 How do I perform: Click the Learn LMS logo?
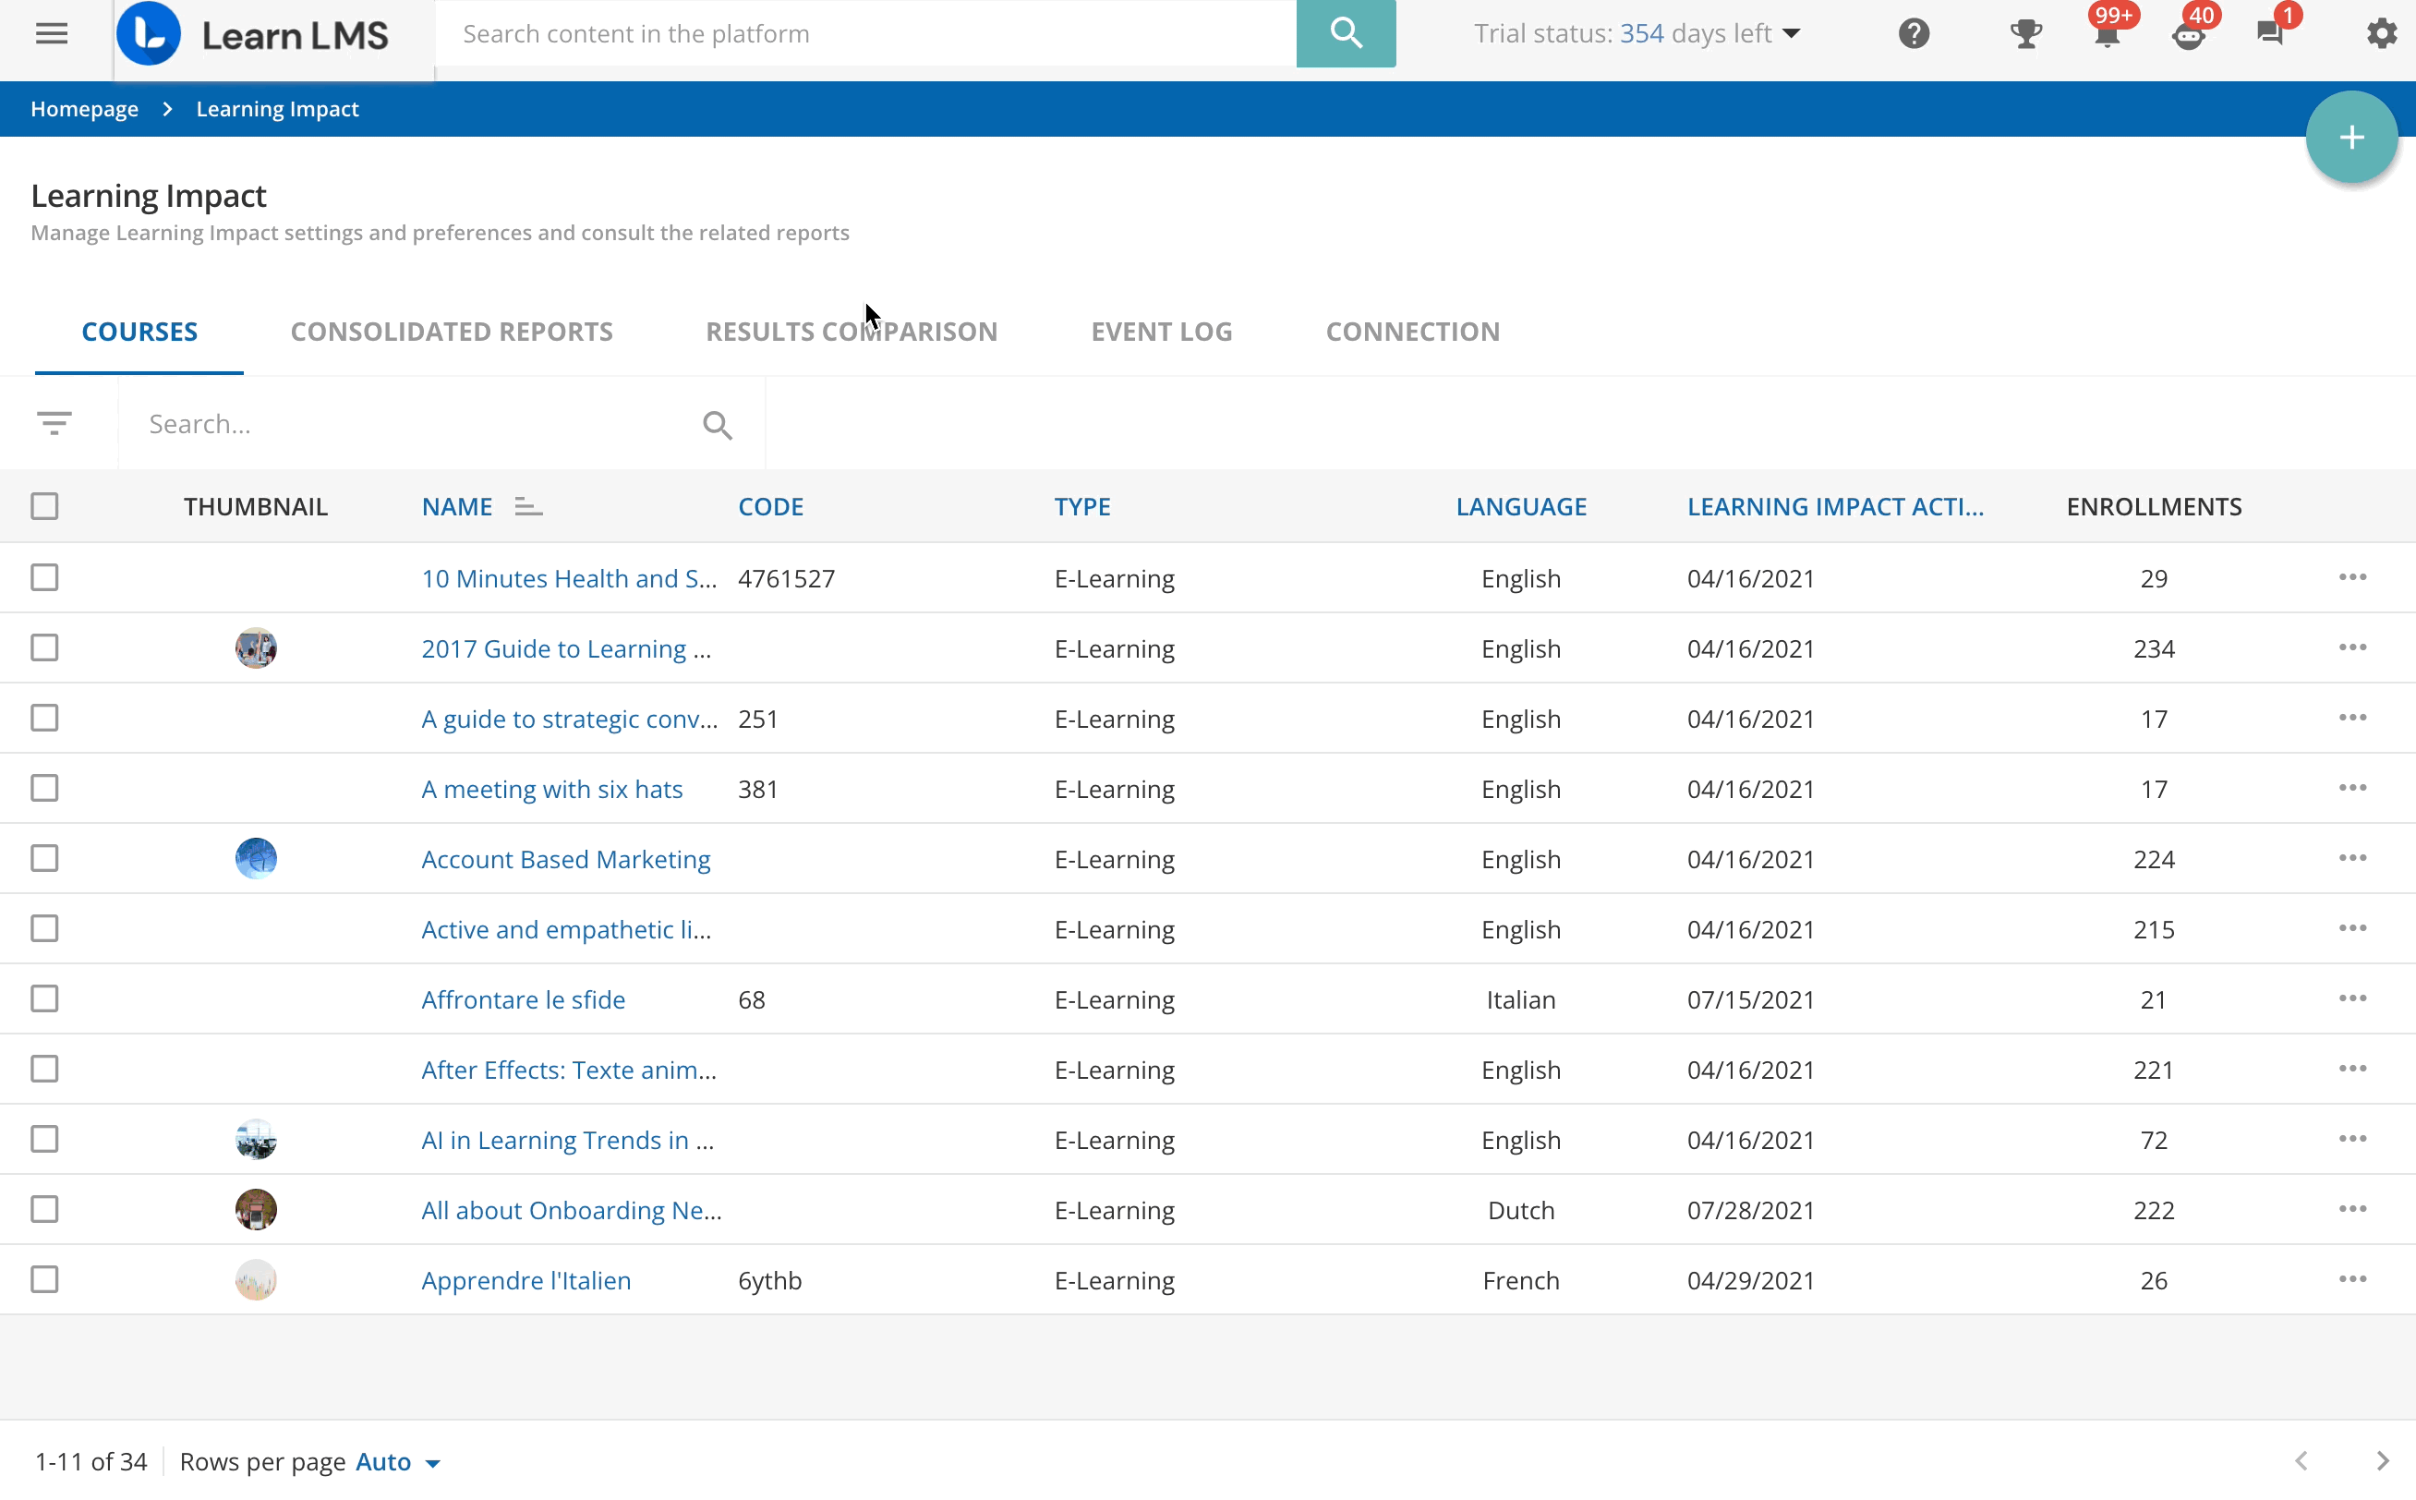(253, 35)
